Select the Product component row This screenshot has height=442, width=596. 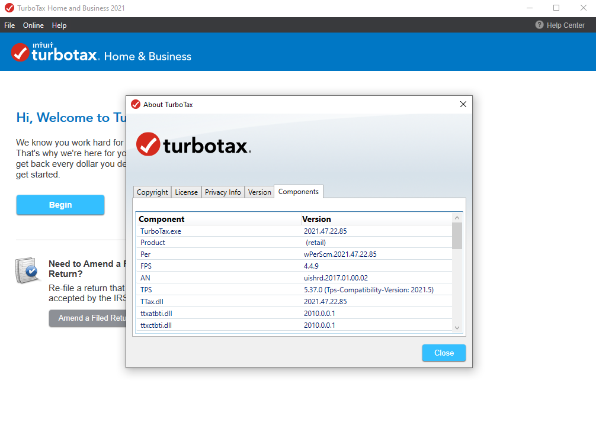click(x=294, y=243)
